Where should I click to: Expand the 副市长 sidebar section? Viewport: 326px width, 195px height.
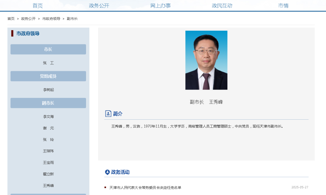[48, 103]
